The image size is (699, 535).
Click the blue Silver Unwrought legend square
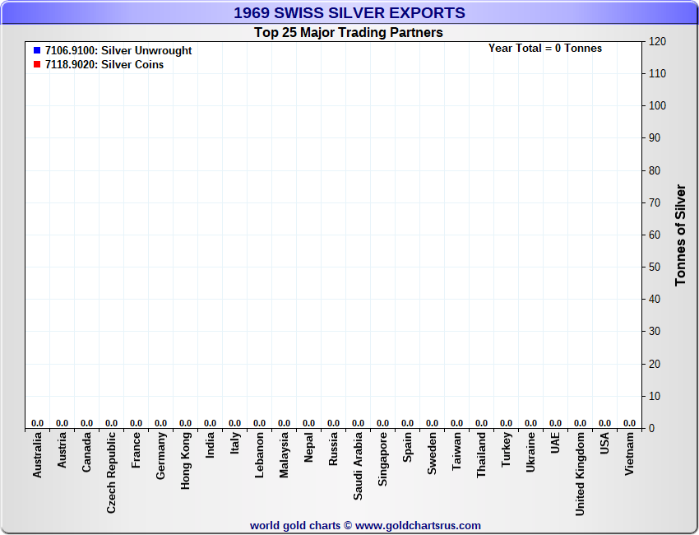pos(37,51)
